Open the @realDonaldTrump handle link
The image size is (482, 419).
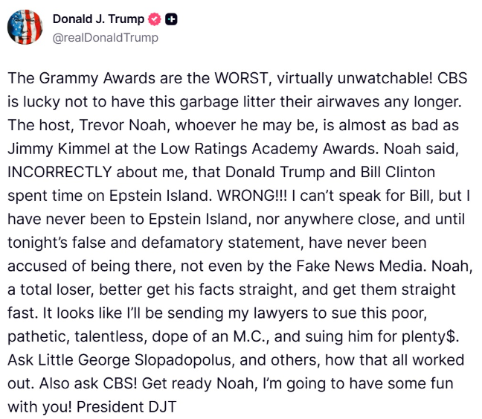coord(105,37)
